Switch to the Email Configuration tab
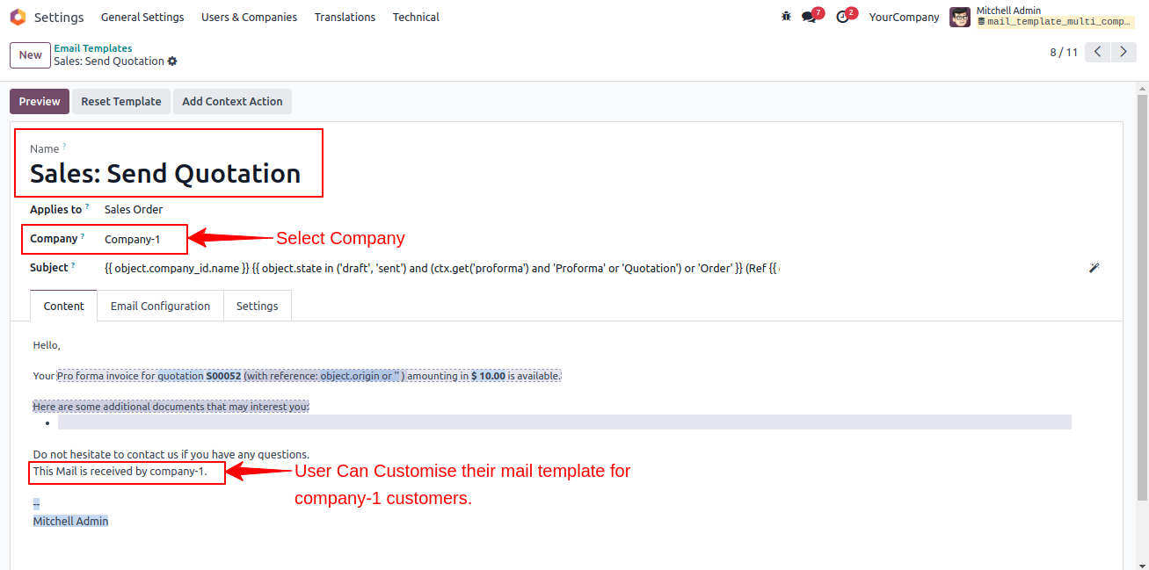The height and width of the screenshot is (570, 1149). click(159, 306)
